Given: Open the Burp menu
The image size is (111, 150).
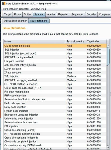Looking at the screenshot, I should pyautogui.click(x=5, y=9).
